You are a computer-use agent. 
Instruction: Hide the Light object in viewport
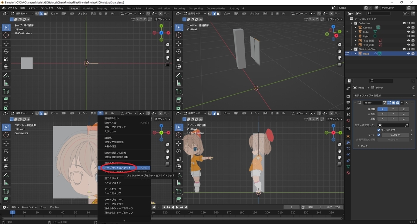click(408, 36)
